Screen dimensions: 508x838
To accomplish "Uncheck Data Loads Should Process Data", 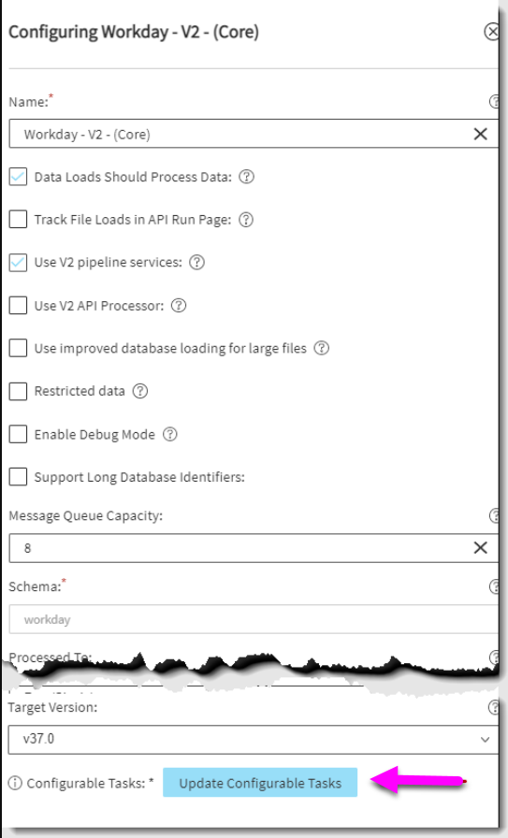I will 18,177.
